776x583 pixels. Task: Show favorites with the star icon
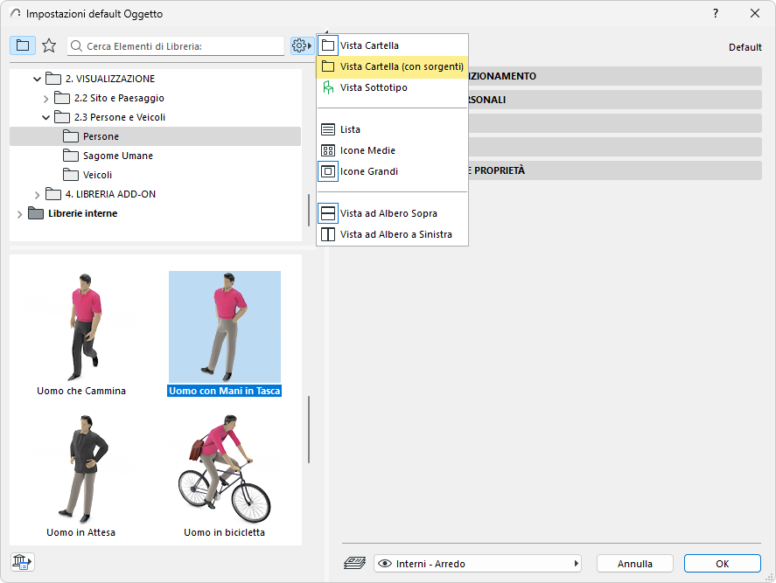tap(49, 45)
